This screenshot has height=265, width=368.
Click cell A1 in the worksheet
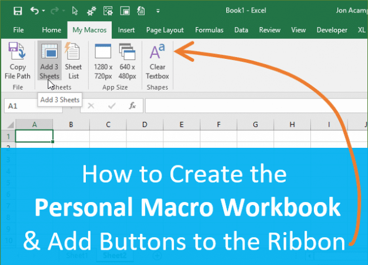pyautogui.click(x=34, y=136)
